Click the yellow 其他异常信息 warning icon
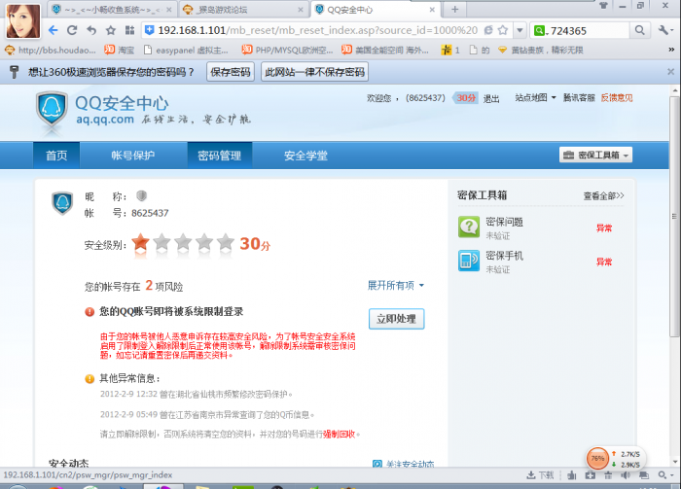 (x=90, y=379)
